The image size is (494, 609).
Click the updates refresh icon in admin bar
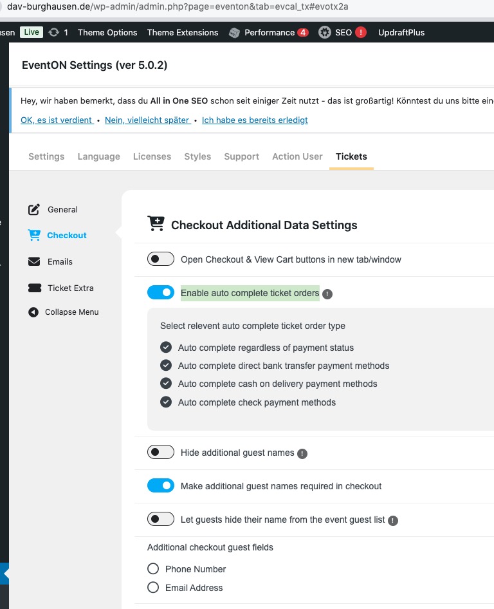(x=54, y=32)
